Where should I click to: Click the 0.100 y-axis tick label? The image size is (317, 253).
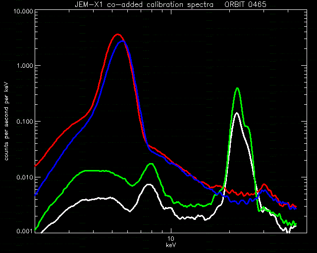[x=25, y=122]
